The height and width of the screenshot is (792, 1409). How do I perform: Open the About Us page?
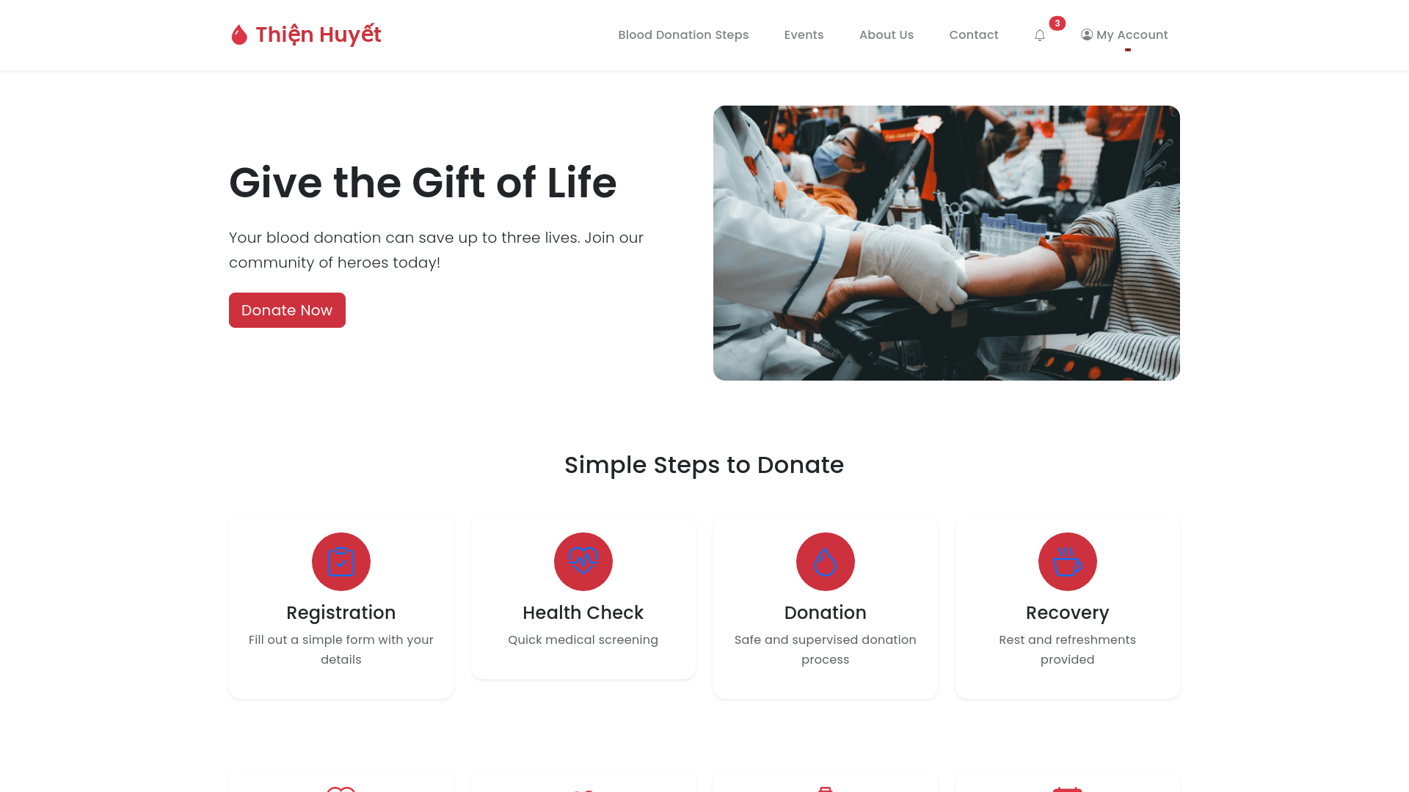click(x=886, y=35)
